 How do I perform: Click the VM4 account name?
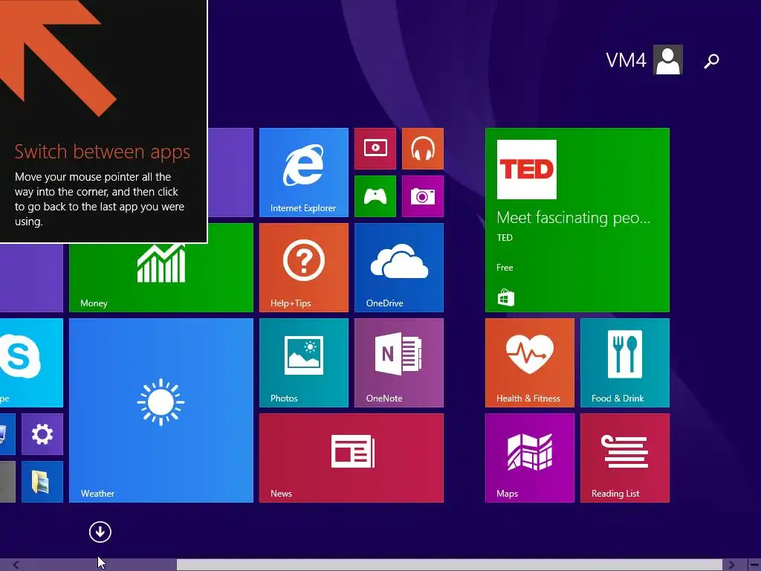click(626, 61)
